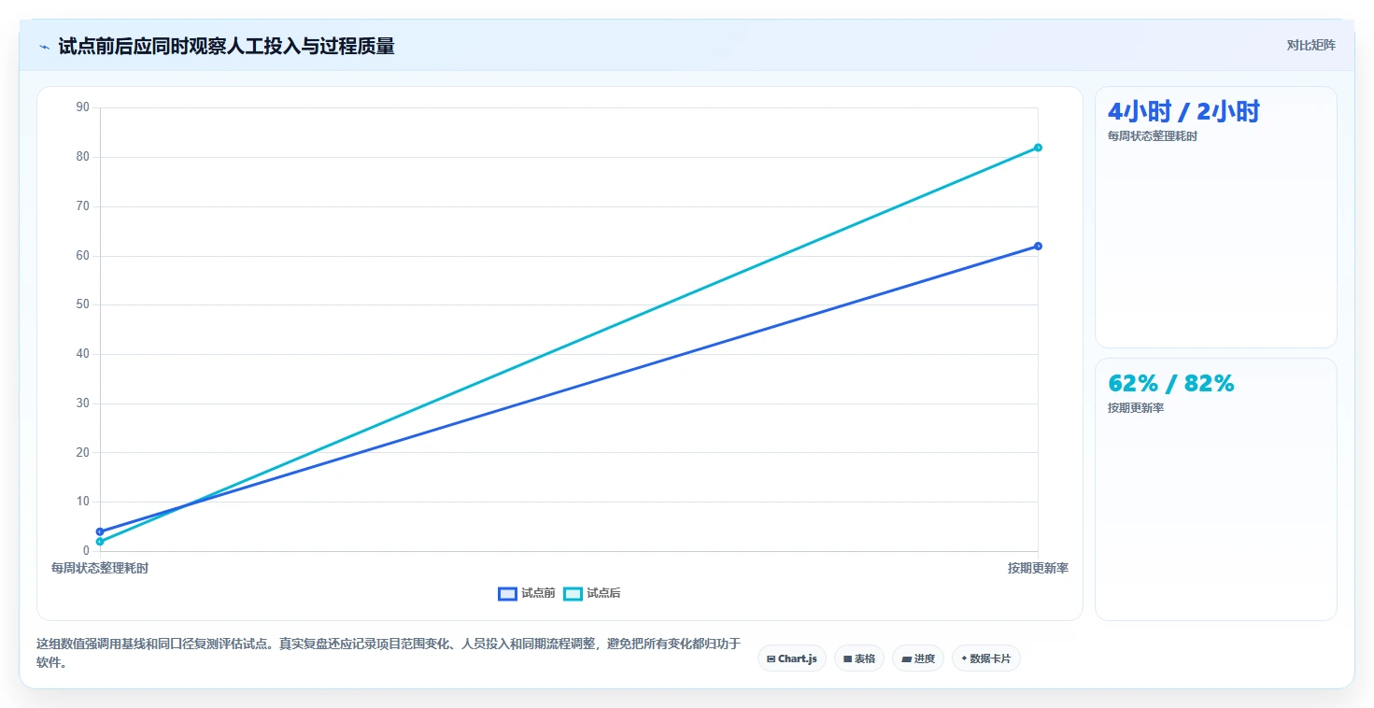Click the lightning icon beside the header title
This screenshot has width=1374, height=708.
[44, 47]
